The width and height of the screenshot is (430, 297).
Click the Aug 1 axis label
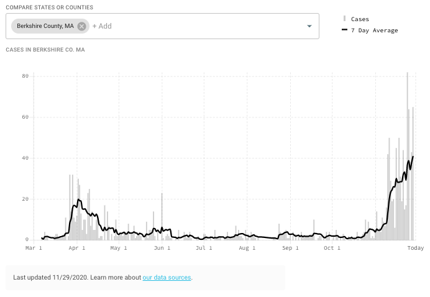click(x=247, y=248)
